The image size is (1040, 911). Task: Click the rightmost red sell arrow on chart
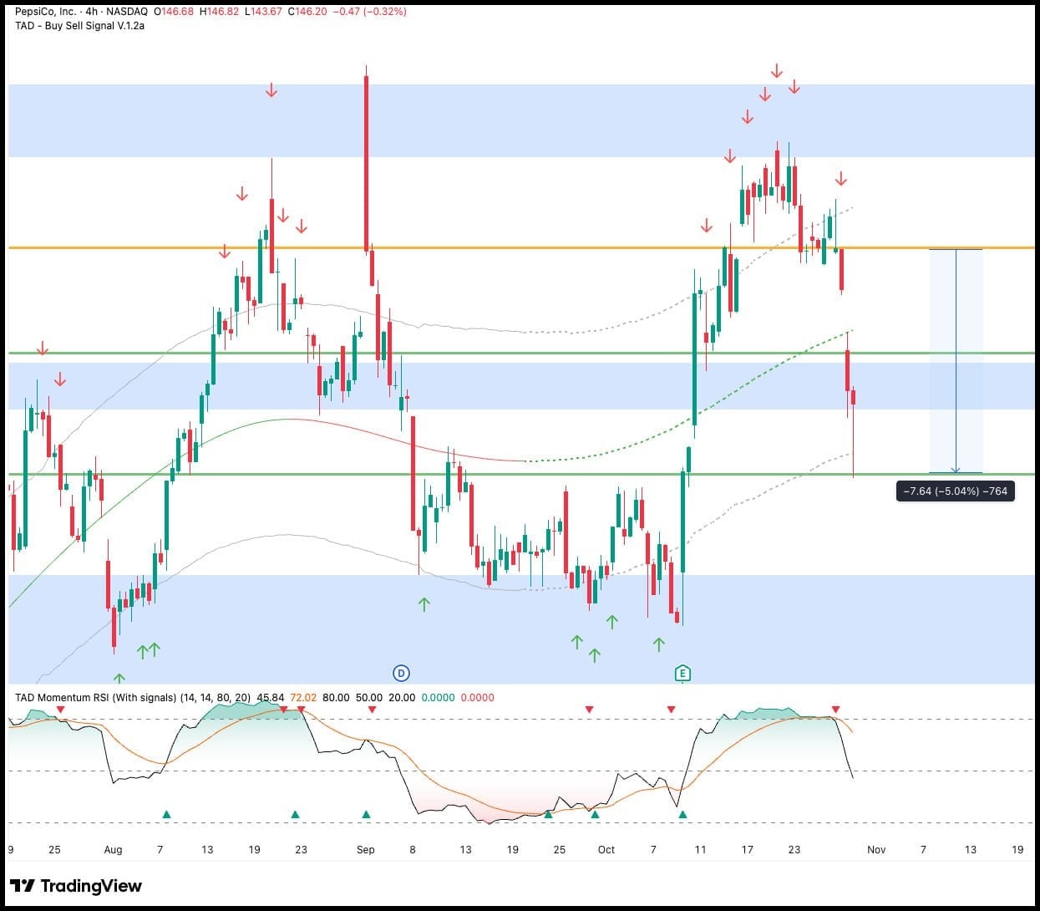(841, 179)
